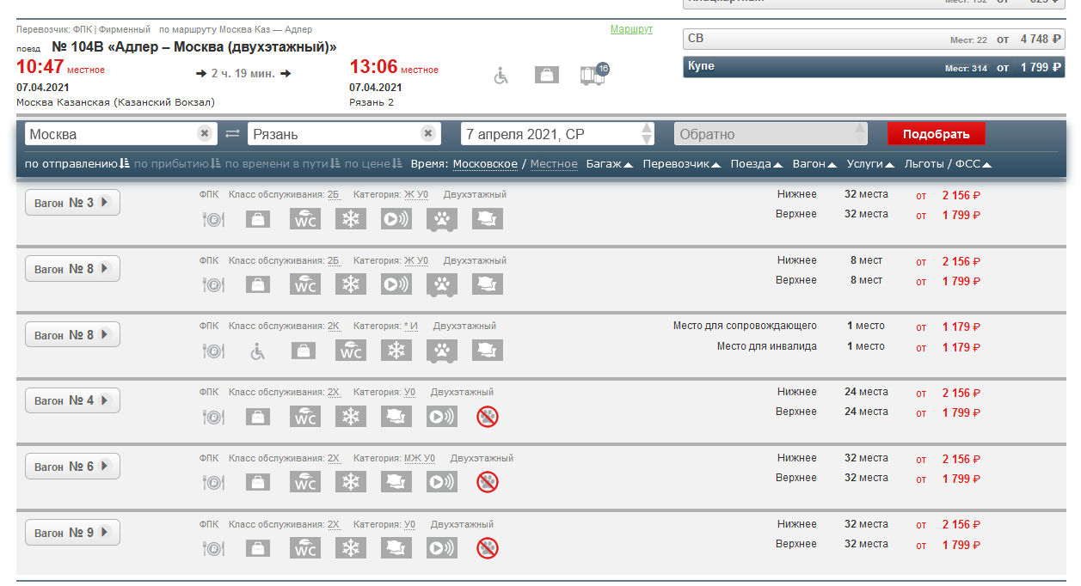Expand the Вагон № 9 car details
Viewport: 1081px width, 586px height.
point(72,533)
